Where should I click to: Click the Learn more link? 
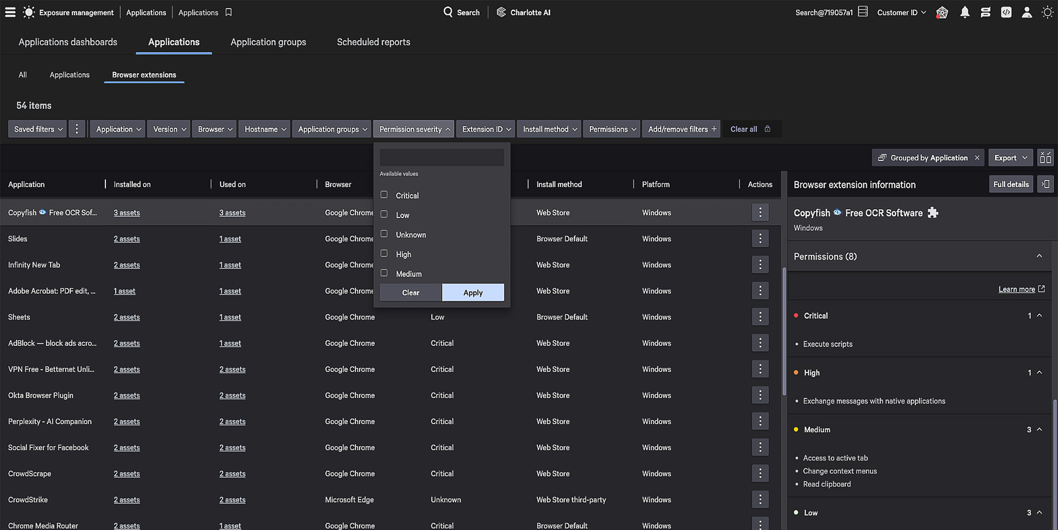(x=1017, y=289)
